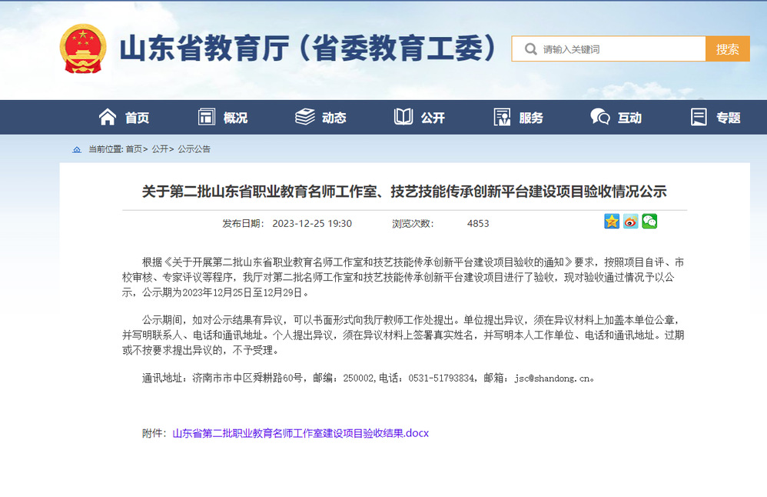767x497 pixels.
Task: Click the magnifier icon in search box
Action: pyautogui.click(x=530, y=49)
